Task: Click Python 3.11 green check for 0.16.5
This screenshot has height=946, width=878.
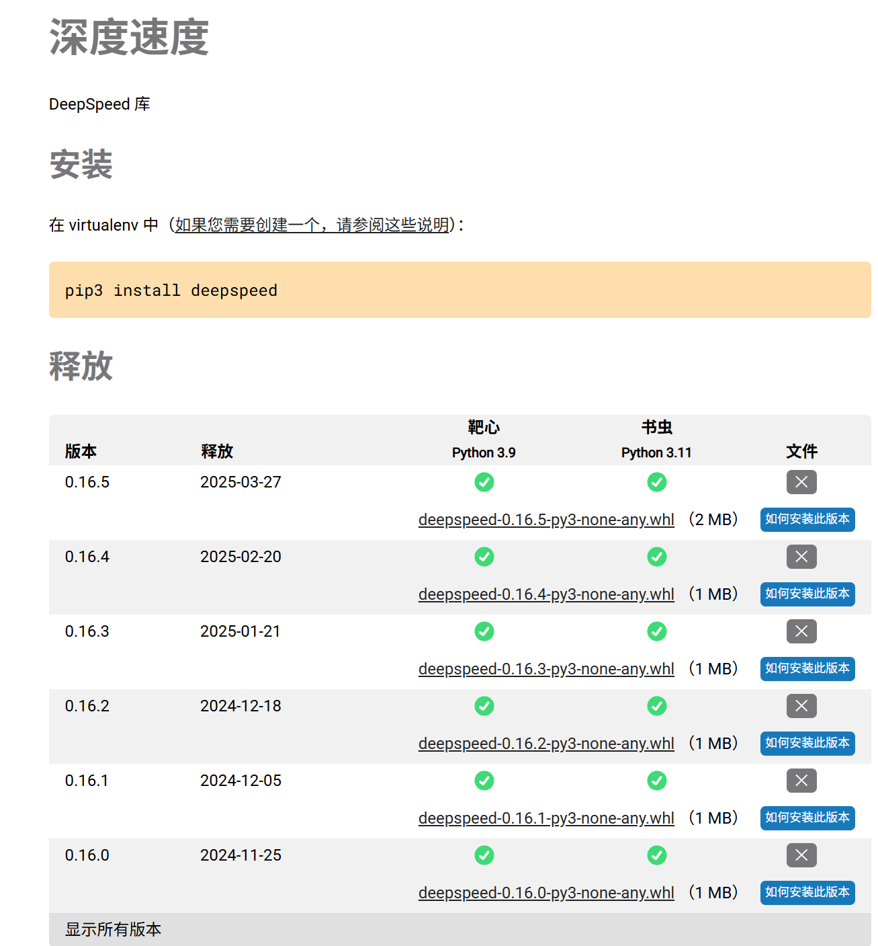Action: (656, 482)
